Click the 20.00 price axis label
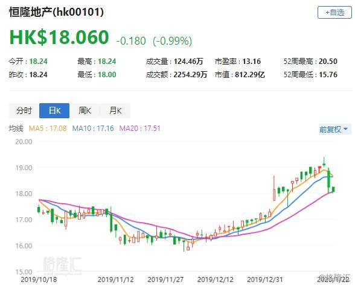This screenshot has width=355, height=286. (24, 142)
